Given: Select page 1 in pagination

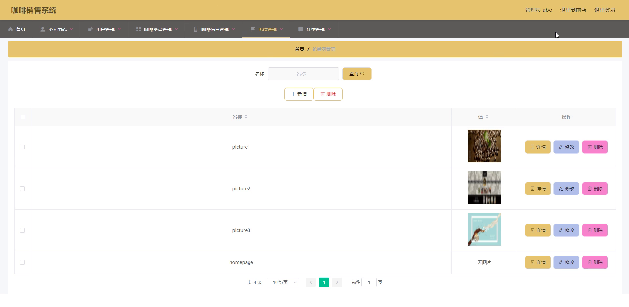Looking at the screenshot, I should (x=324, y=282).
